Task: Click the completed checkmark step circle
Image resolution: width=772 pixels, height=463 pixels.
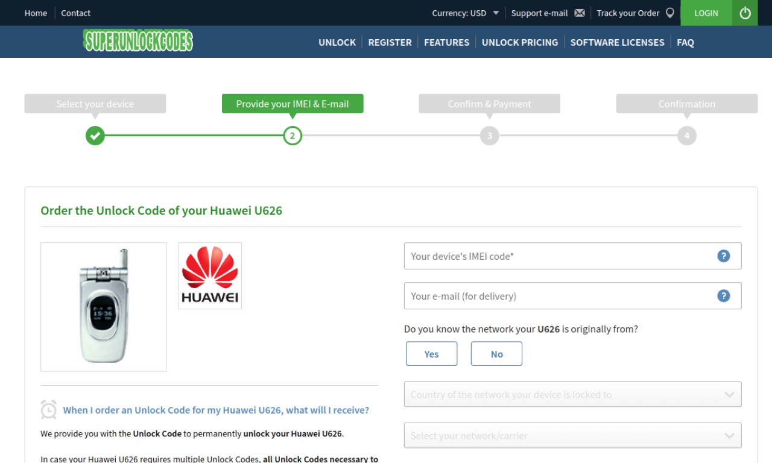Action: (x=95, y=136)
